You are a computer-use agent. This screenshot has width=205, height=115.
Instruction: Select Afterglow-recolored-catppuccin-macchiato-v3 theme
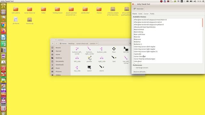[x=168, y=20]
